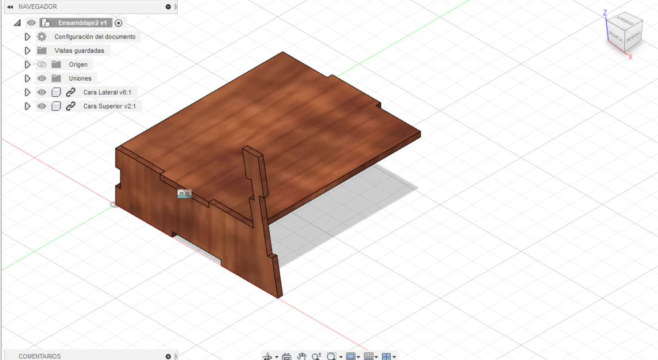Select the Origen label in the browser

click(x=78, y=64)
